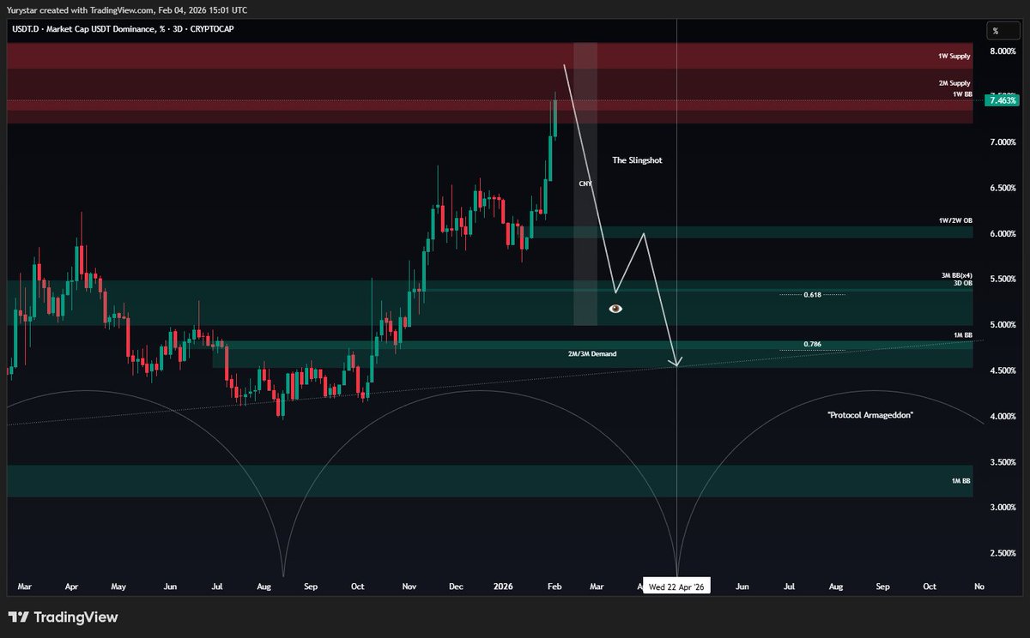This screenshot has width=1030, height=638.
Task: Click the 6.500% price axis label
Action: (x=1003, y=188)
